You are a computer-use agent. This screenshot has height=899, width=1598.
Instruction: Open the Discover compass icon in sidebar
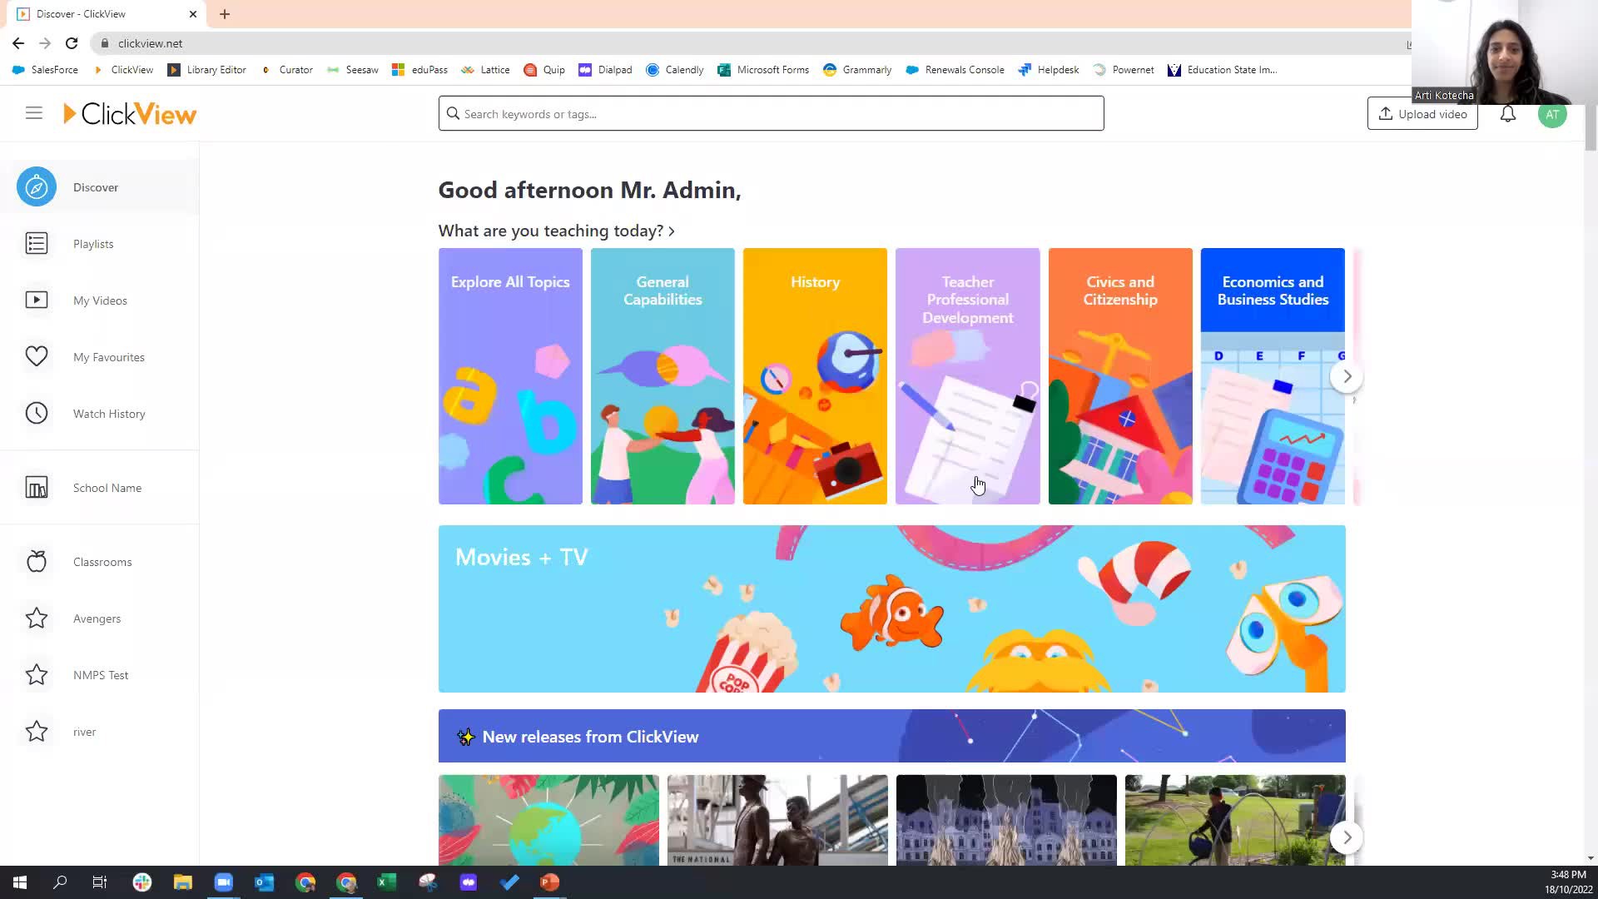(36, 186)
